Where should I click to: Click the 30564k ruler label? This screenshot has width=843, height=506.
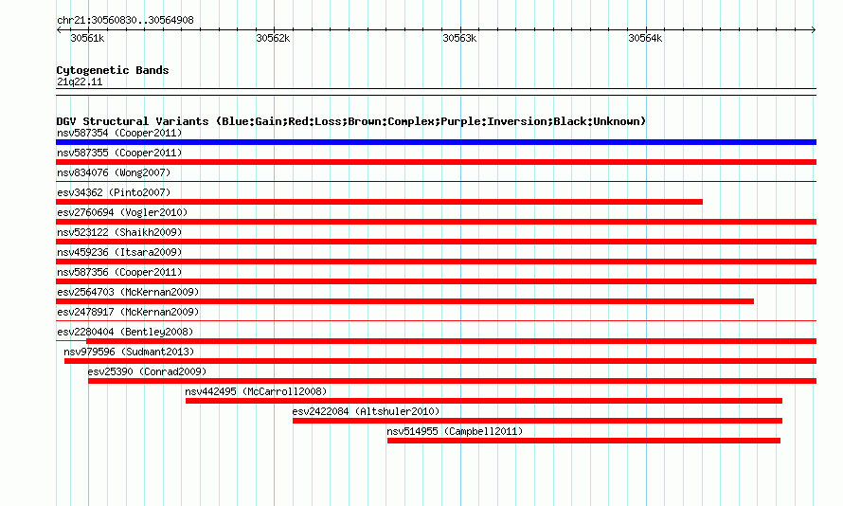(645, 38)
